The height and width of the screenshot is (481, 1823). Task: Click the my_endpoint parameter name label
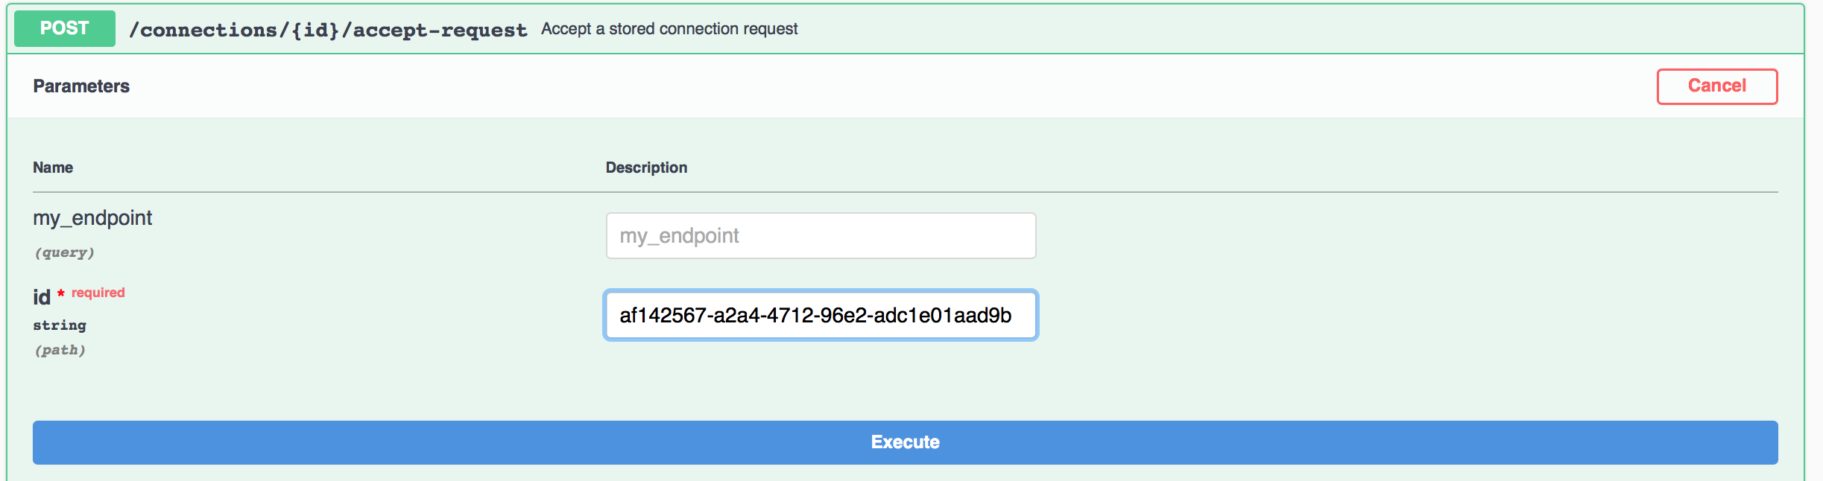92,218
